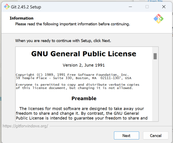Click the Free Software Foundation copyright line
This screenshot has width=173, height=143.
72,75
